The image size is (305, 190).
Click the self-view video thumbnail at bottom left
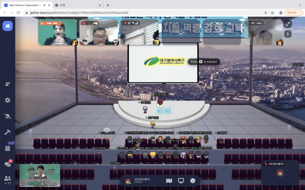(39, 175)
